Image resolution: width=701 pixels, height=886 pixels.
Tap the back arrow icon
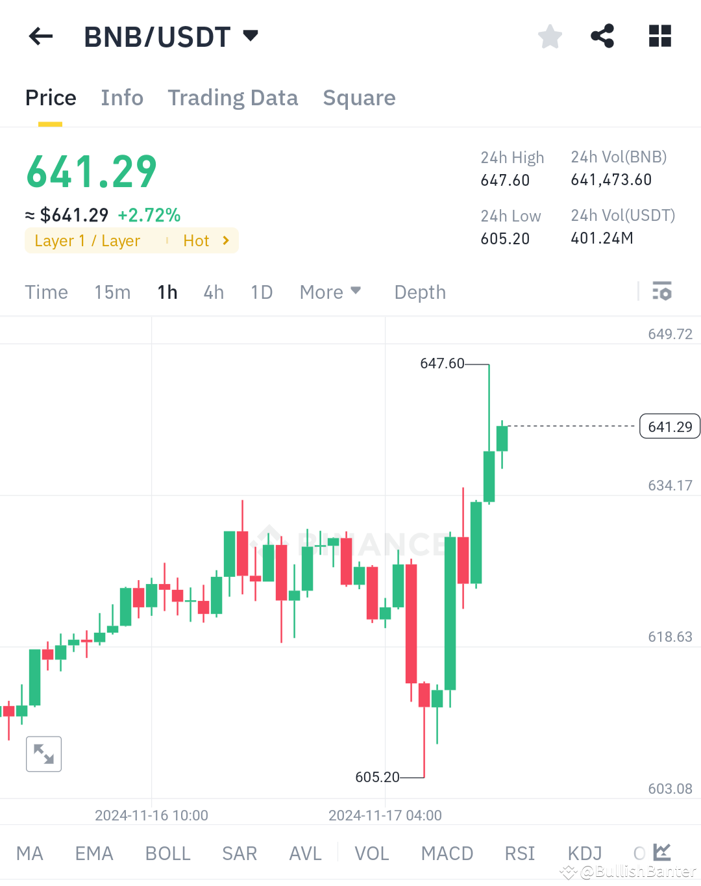(40, 36)
